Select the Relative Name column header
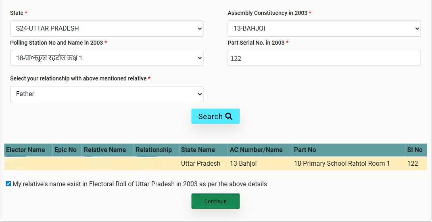The image size is (432, 222). [x=105, y=150]
